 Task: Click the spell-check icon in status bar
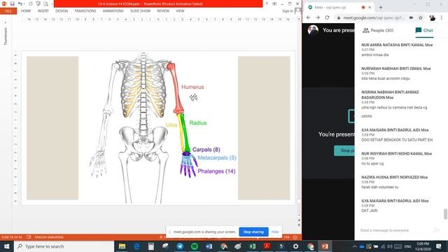(x=29, y=237)
